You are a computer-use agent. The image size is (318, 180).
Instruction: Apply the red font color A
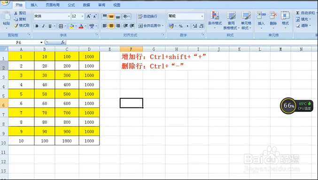81,26
